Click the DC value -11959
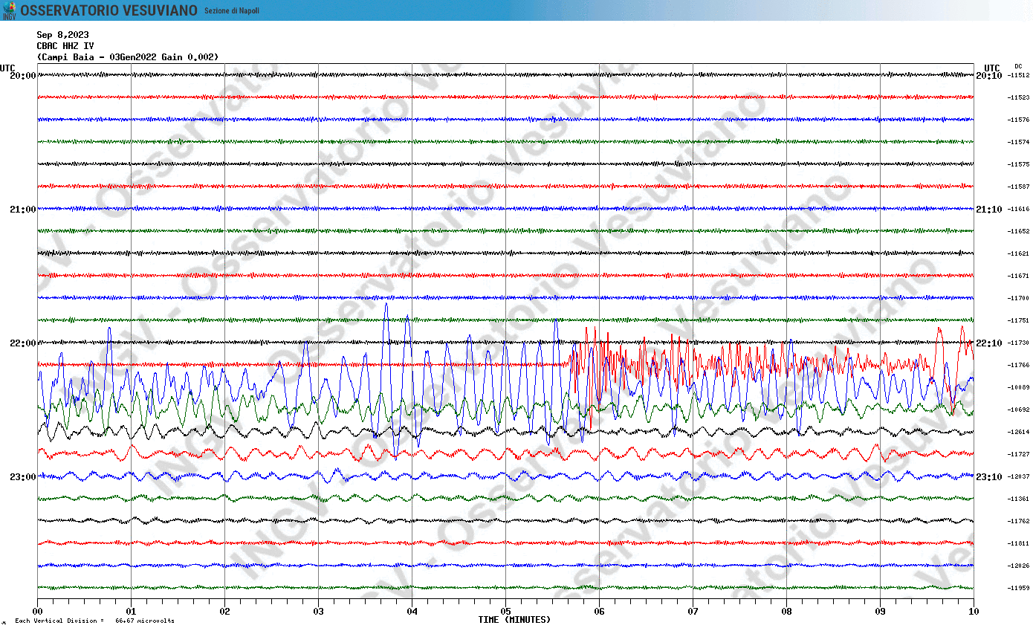The image size is (1033, 631). point(1018,588)
